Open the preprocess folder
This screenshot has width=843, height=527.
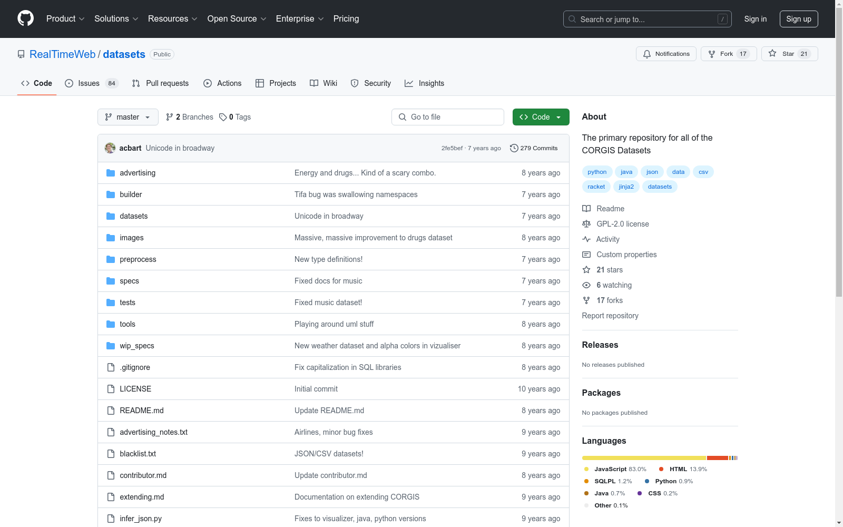138,259
